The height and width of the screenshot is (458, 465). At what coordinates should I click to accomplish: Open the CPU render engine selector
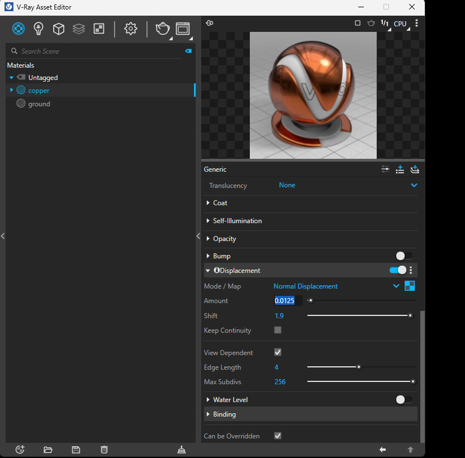coord(400,23)
